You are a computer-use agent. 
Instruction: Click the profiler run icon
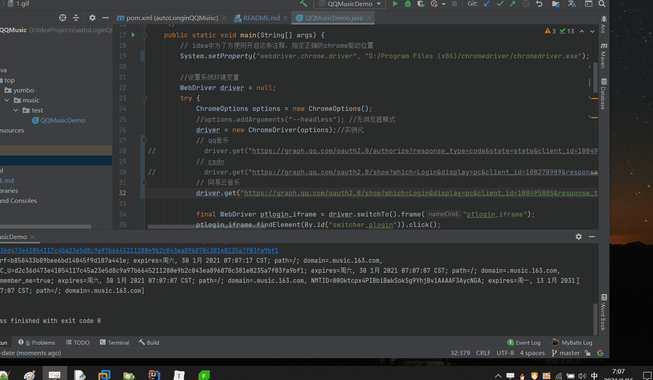[x=434, y=4]
